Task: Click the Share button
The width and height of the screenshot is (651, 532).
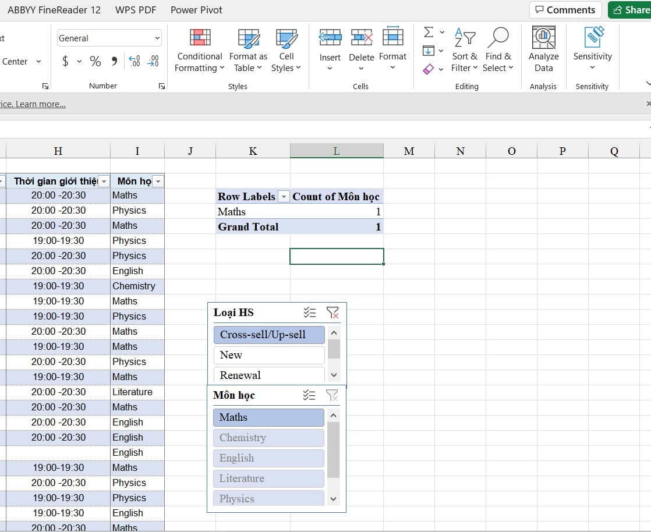Action: point(630,10)
